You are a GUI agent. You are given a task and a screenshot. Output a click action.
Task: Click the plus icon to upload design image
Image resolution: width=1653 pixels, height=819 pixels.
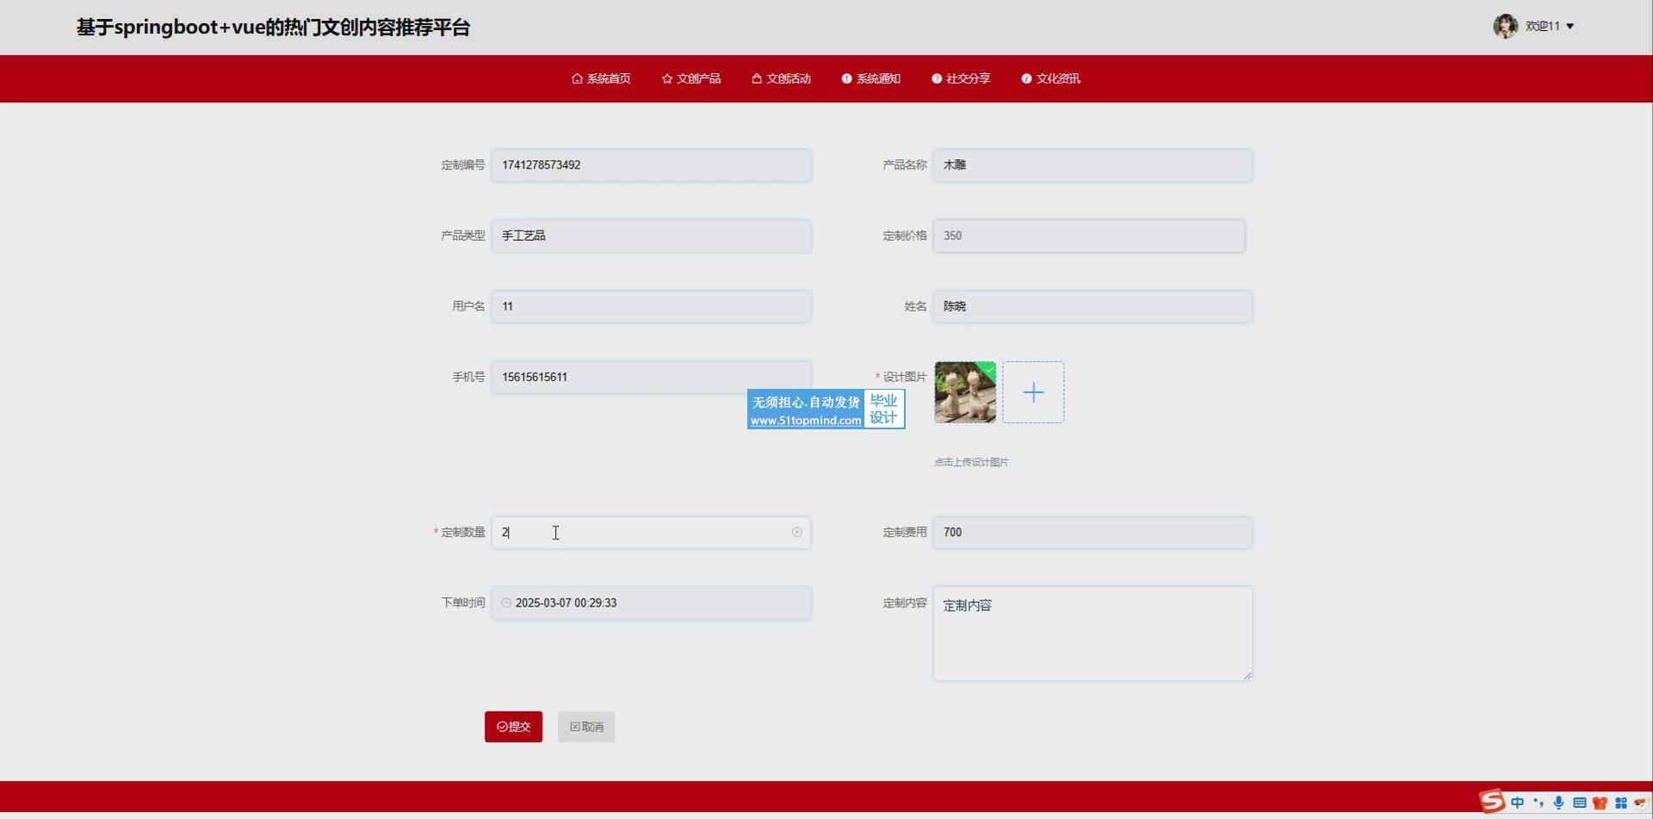(1033, 392)
